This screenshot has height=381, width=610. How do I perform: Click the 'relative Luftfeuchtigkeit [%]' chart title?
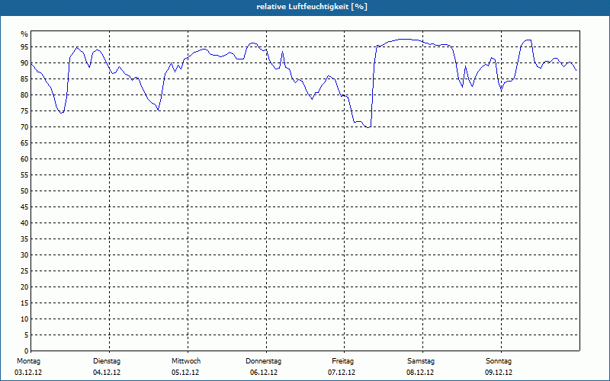click(312, 7)
